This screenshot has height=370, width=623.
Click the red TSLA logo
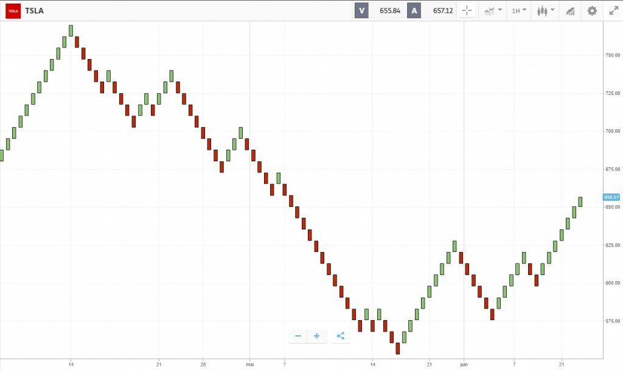[x=13, y=11]
